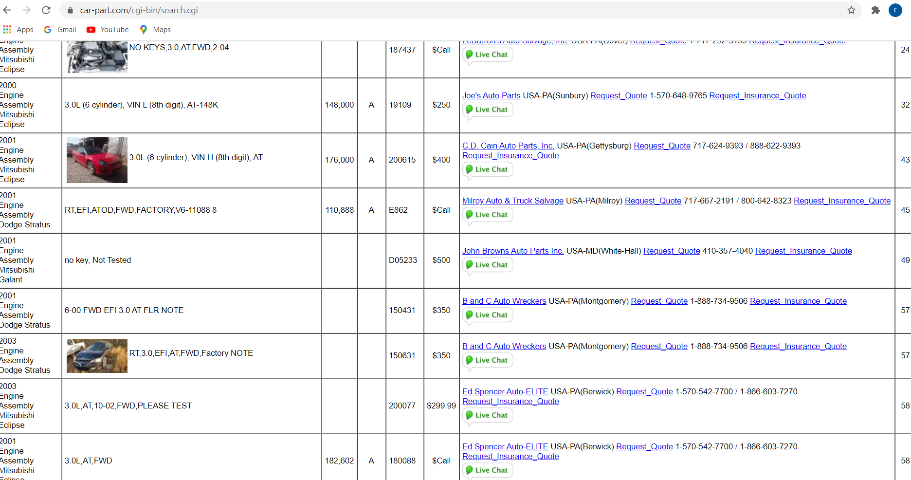This screenshot has width=911, height=480.
Task: Request a quote from Milroy Auto & Truck Salvage
Action: [x=653, y=201]
